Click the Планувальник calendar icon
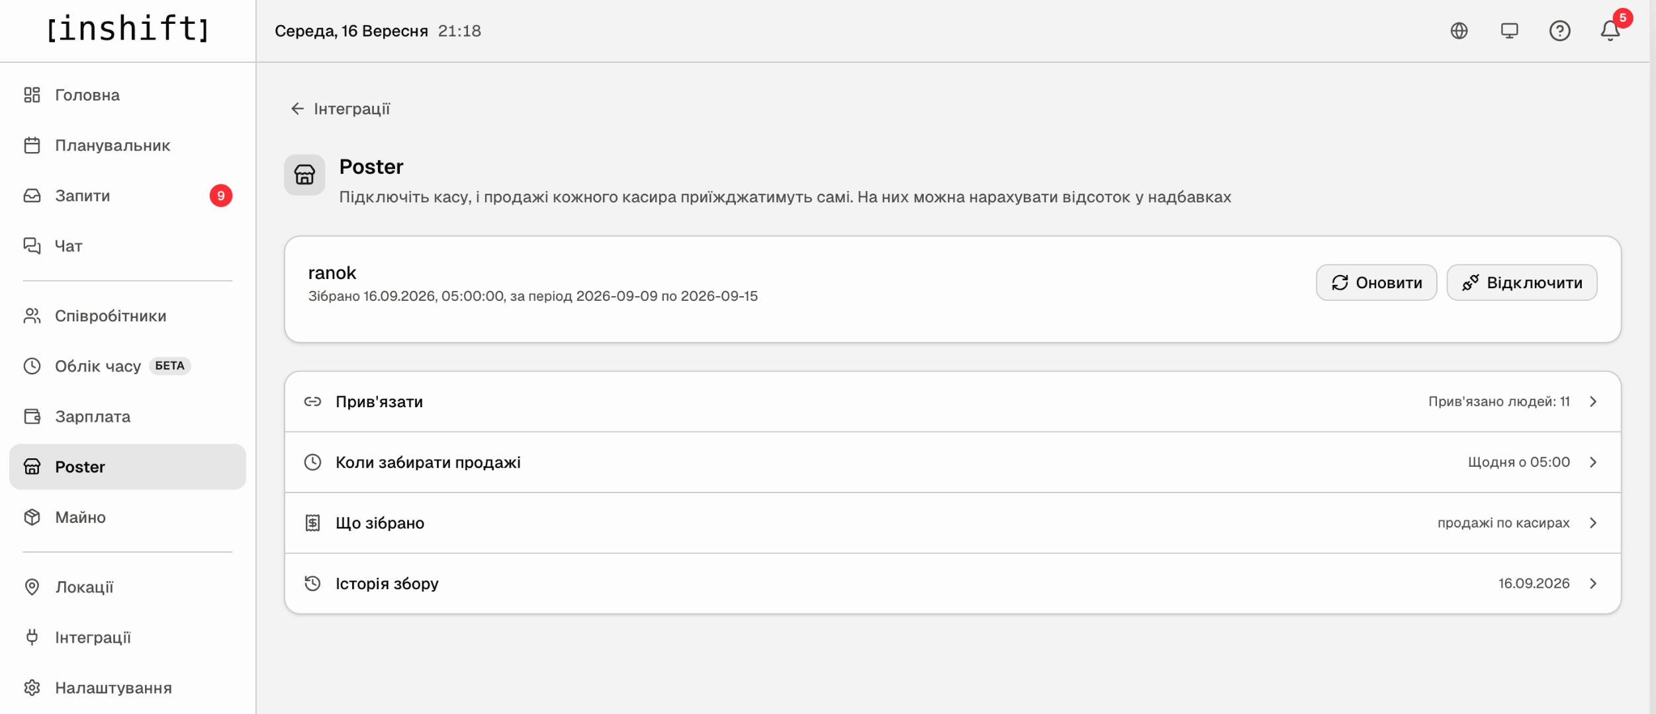The width and height of the screenshot is (1656, 714). coord(32,145)
